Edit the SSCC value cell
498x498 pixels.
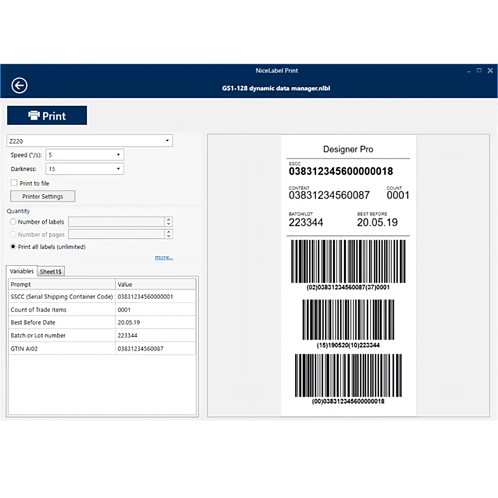click(x=155, y=296)
